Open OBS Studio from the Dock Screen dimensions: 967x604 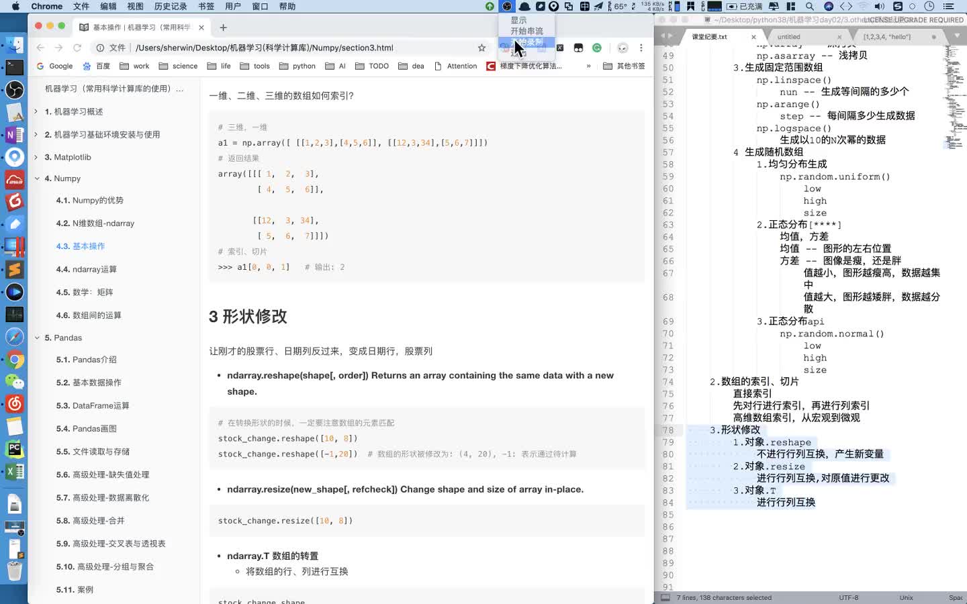(x=14, y=89)
